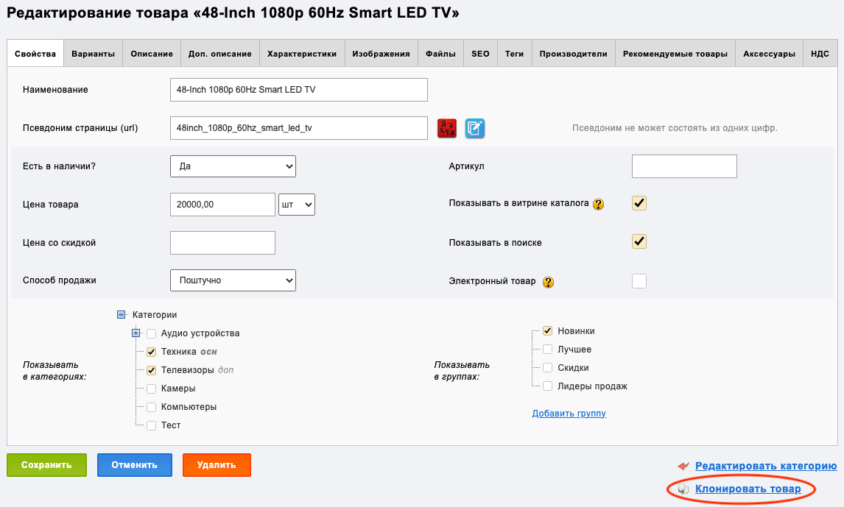
Task: Switch to the Изображения tab
Action: coord(381,54)
